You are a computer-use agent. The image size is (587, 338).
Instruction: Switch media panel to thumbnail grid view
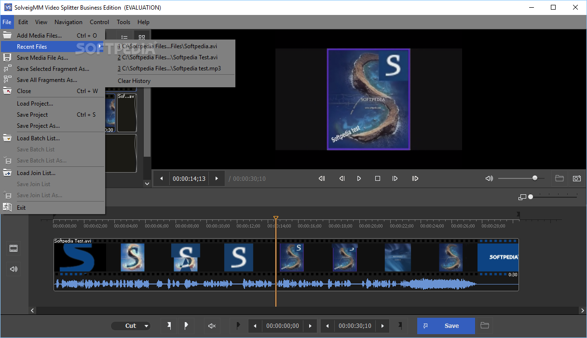(x=142, y=38)
